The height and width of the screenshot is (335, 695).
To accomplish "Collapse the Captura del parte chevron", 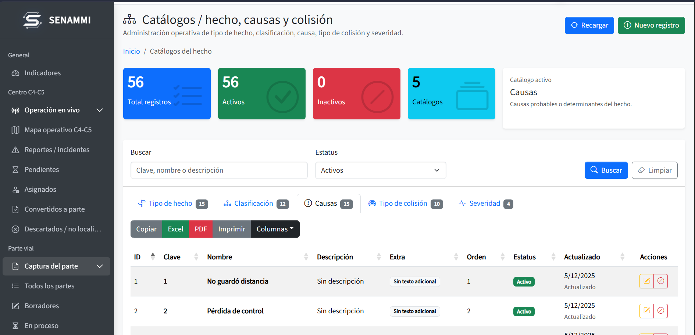I will pos(100,266).
